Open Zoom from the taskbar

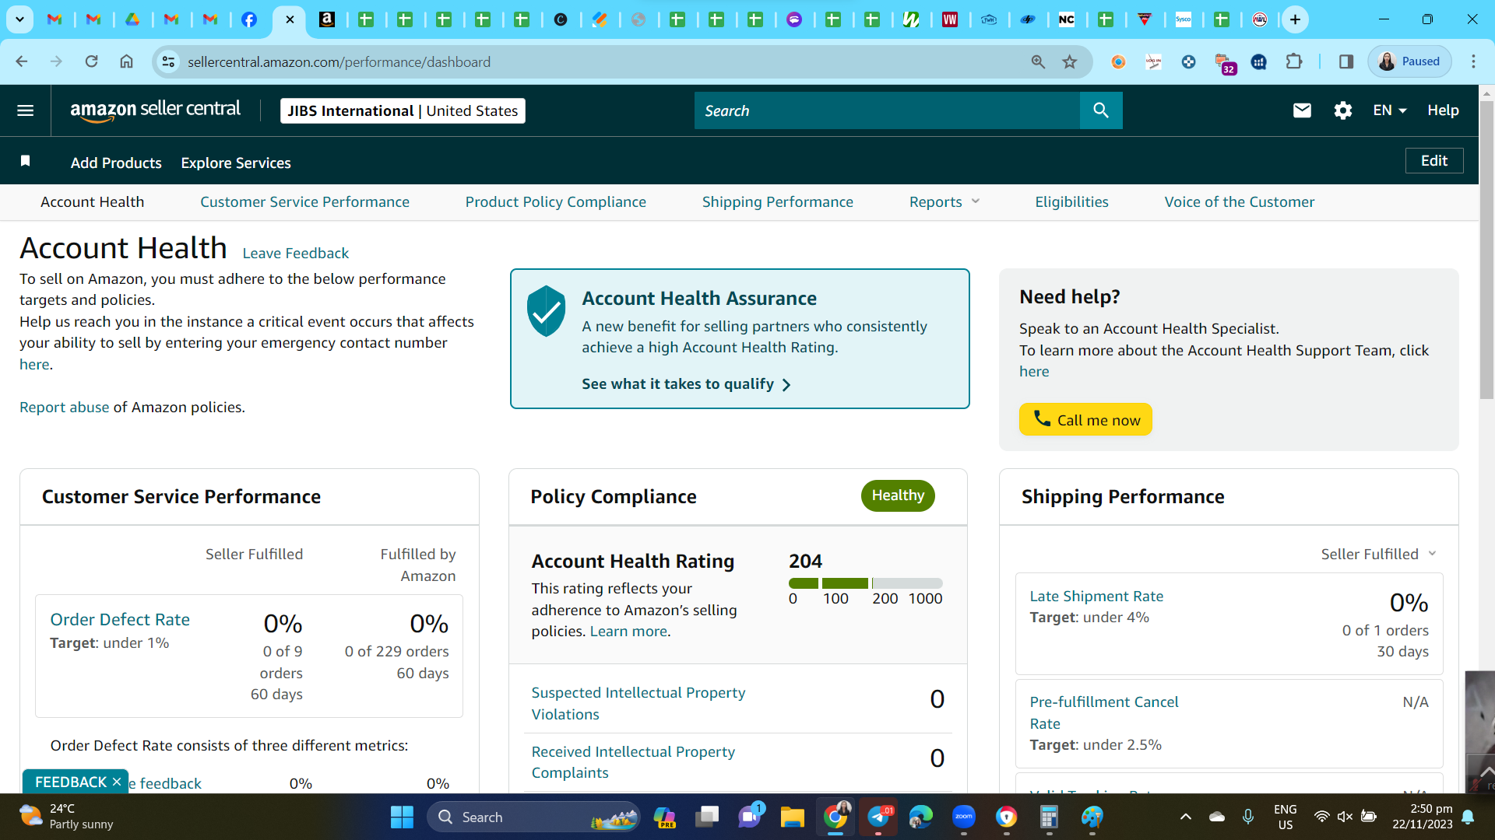pyautogui.click(x=964, y=817)
